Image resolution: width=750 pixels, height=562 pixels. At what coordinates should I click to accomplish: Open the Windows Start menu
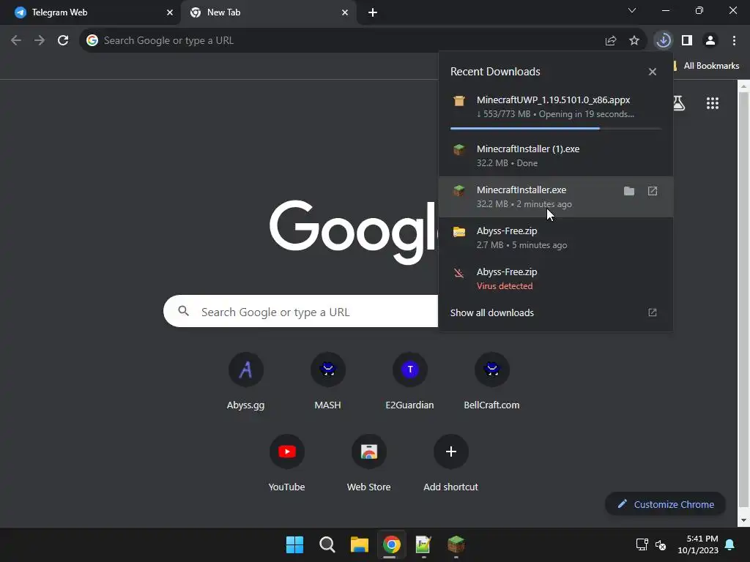(x=294, y=544)
